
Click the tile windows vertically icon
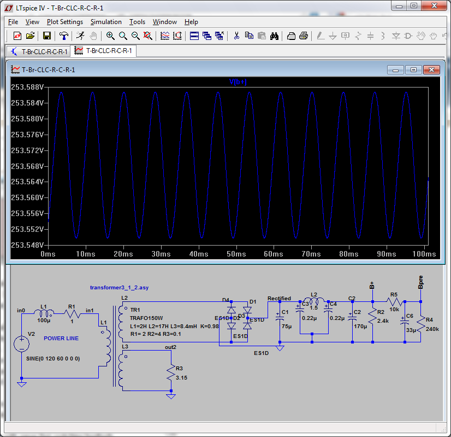tap(206, 36)
